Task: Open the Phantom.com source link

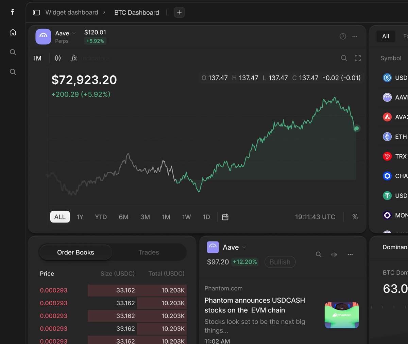Action: click(223, 288)
